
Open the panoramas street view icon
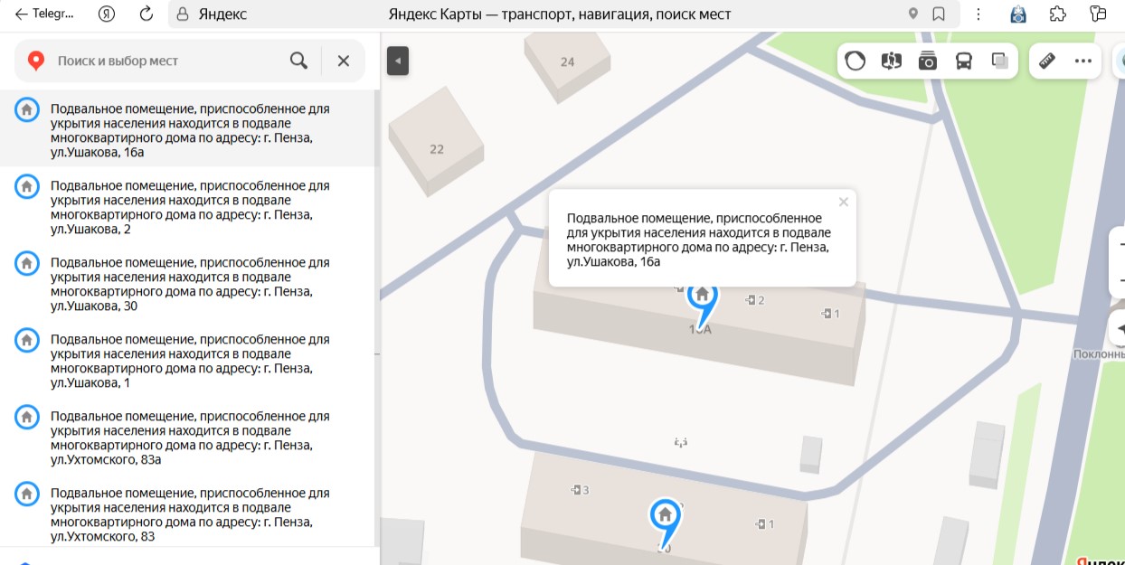tap(892, 61)
